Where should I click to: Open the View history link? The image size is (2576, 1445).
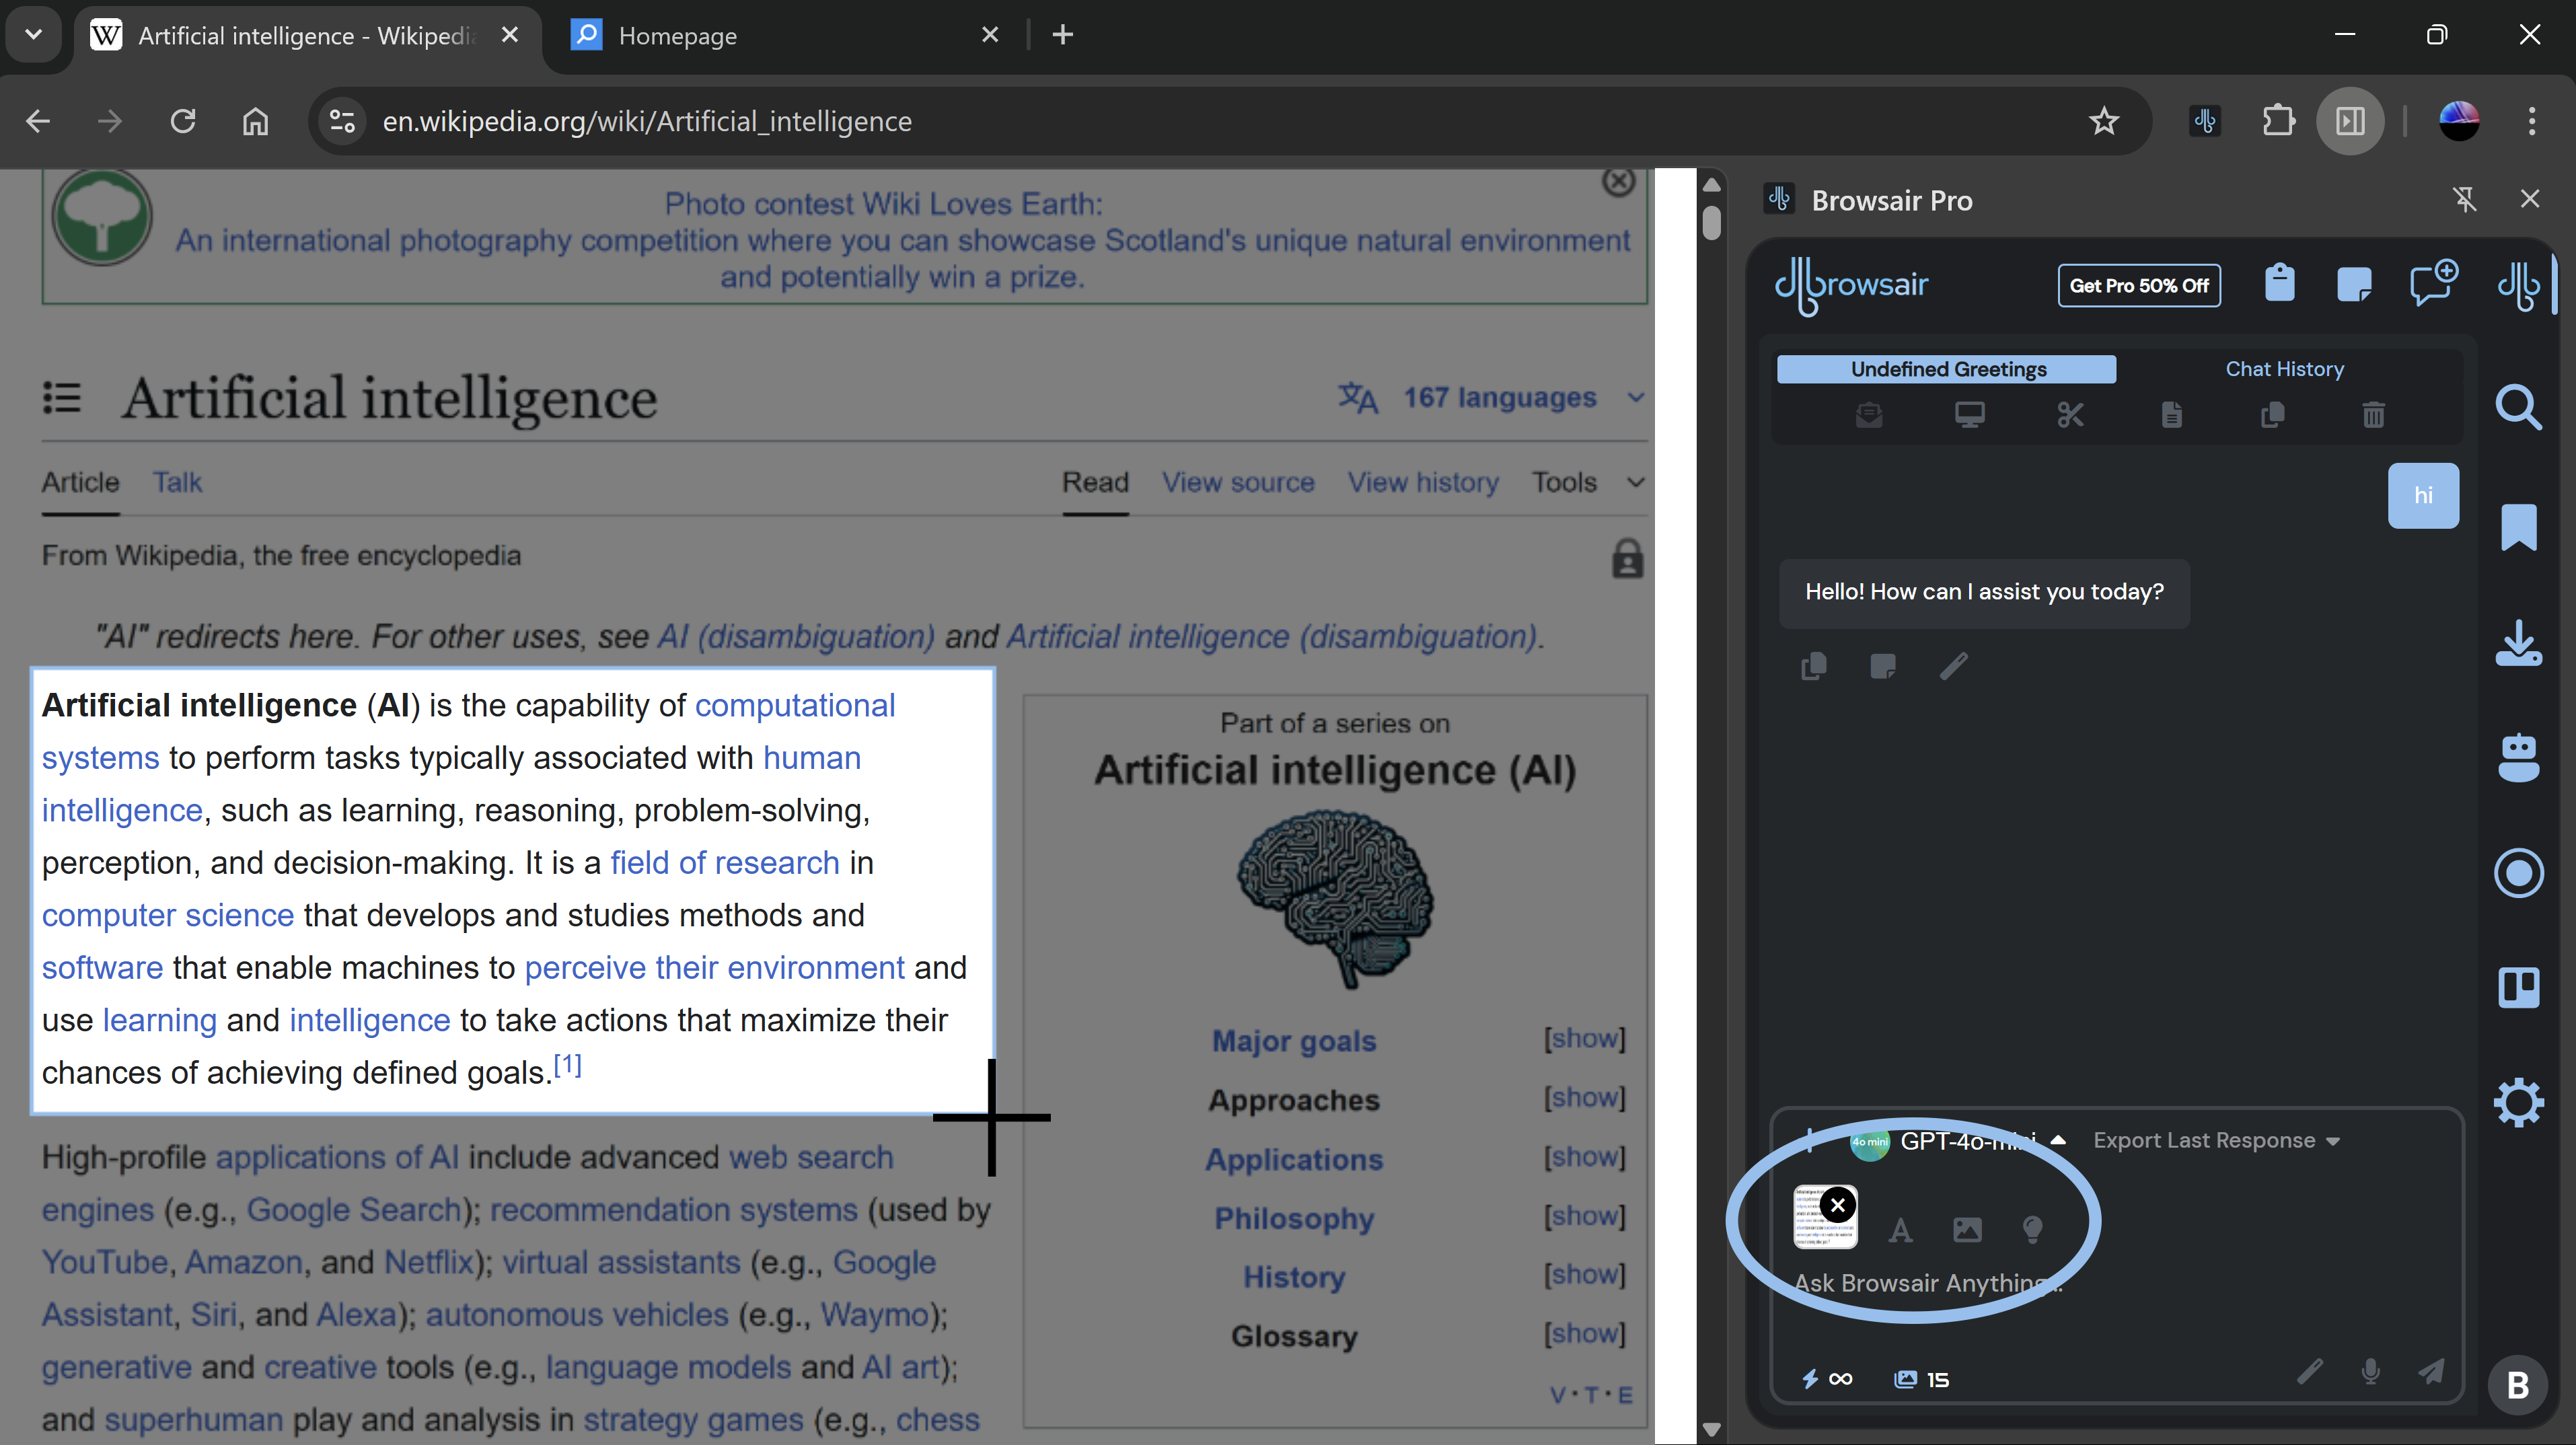[x=1422, y=482]
